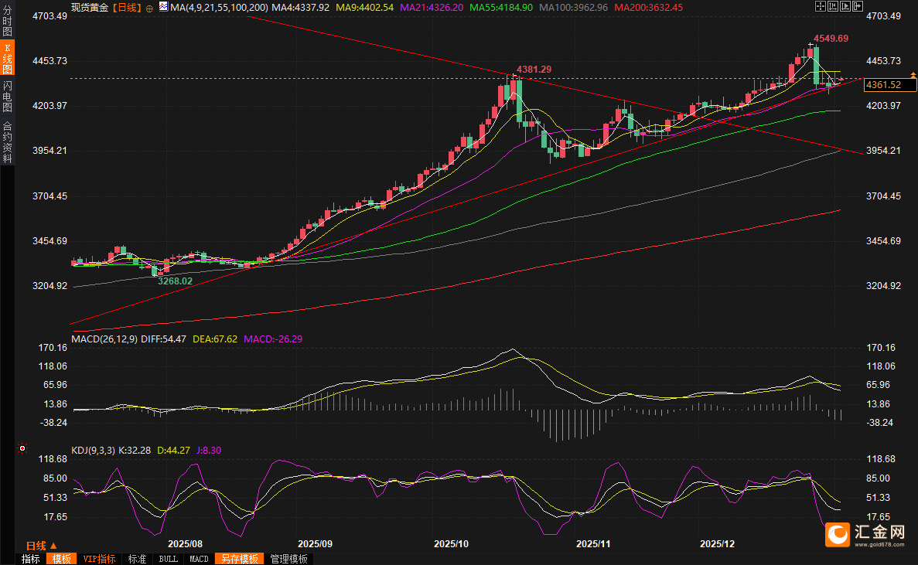
Task: Switch to the 闪电图 side tab
Action: click(7, 97)
